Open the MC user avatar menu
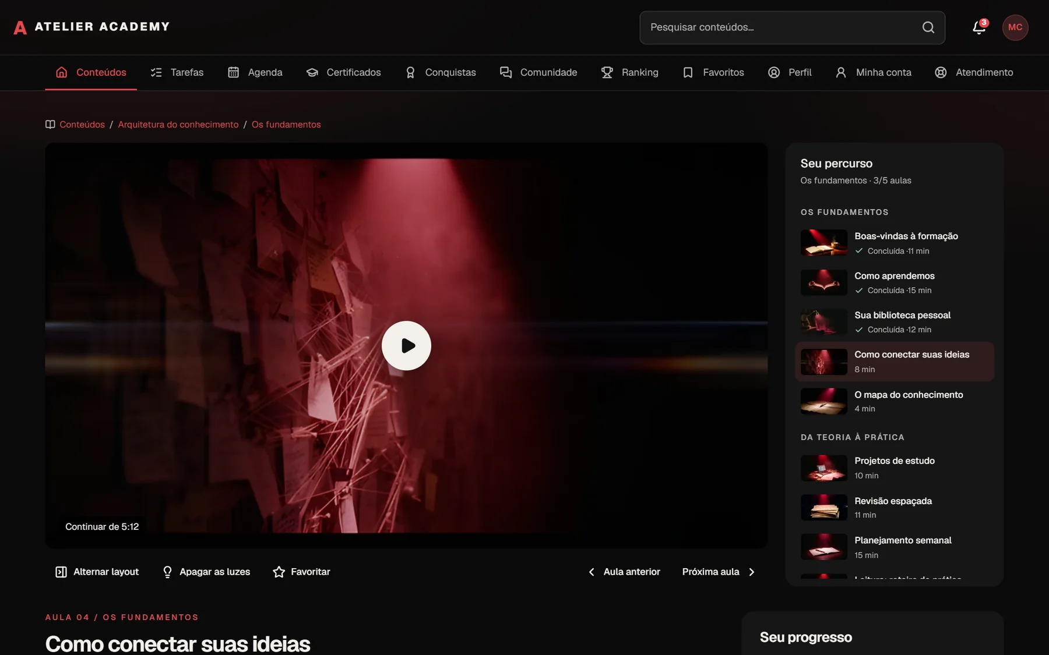 click(1015, 27)
